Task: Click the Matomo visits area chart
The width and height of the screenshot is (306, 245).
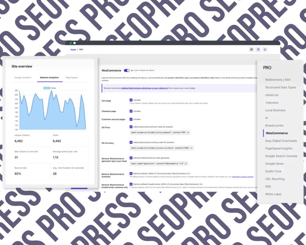Action: pos(53,110)
